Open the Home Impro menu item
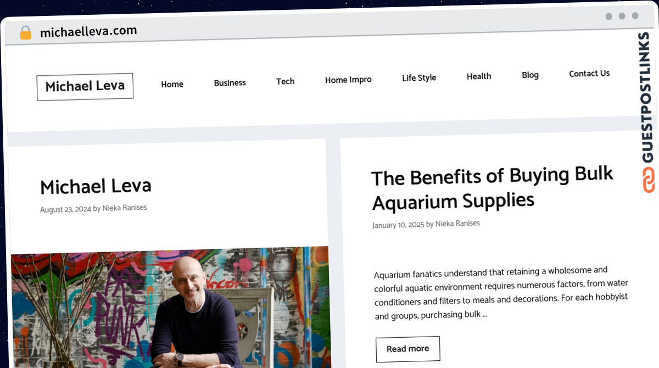This screenshot has width=659, height=368. pos(348,80)
